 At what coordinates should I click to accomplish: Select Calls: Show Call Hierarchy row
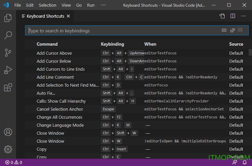[x=137, y=101]
